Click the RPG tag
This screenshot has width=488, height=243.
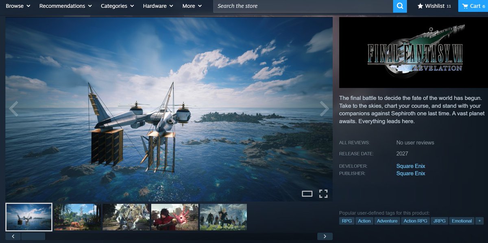click(347, 221)
